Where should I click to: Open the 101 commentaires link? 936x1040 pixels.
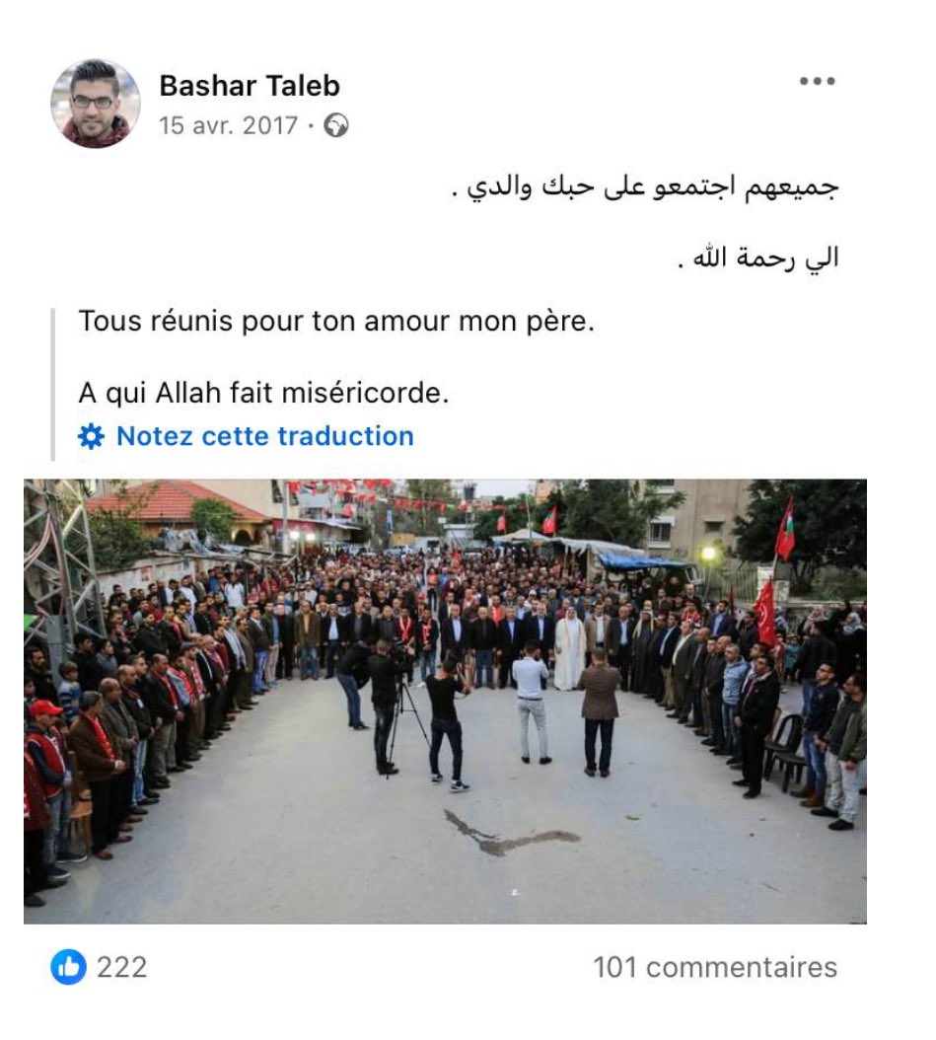pyautogui.click(x=715, y=967)
